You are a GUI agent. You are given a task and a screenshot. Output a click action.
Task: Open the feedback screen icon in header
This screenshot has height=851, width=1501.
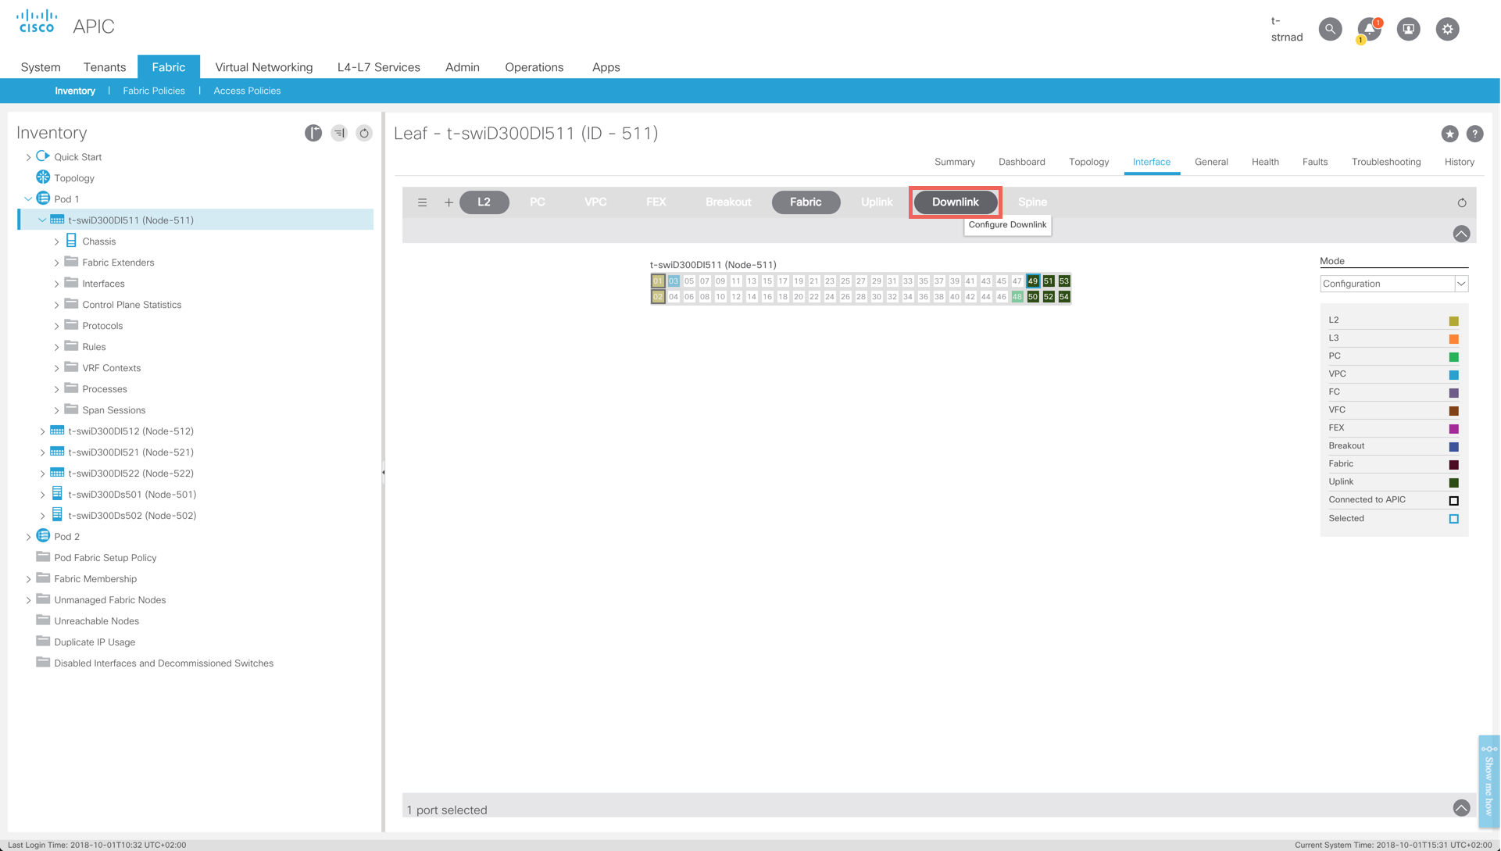(x=1408, y=29)
